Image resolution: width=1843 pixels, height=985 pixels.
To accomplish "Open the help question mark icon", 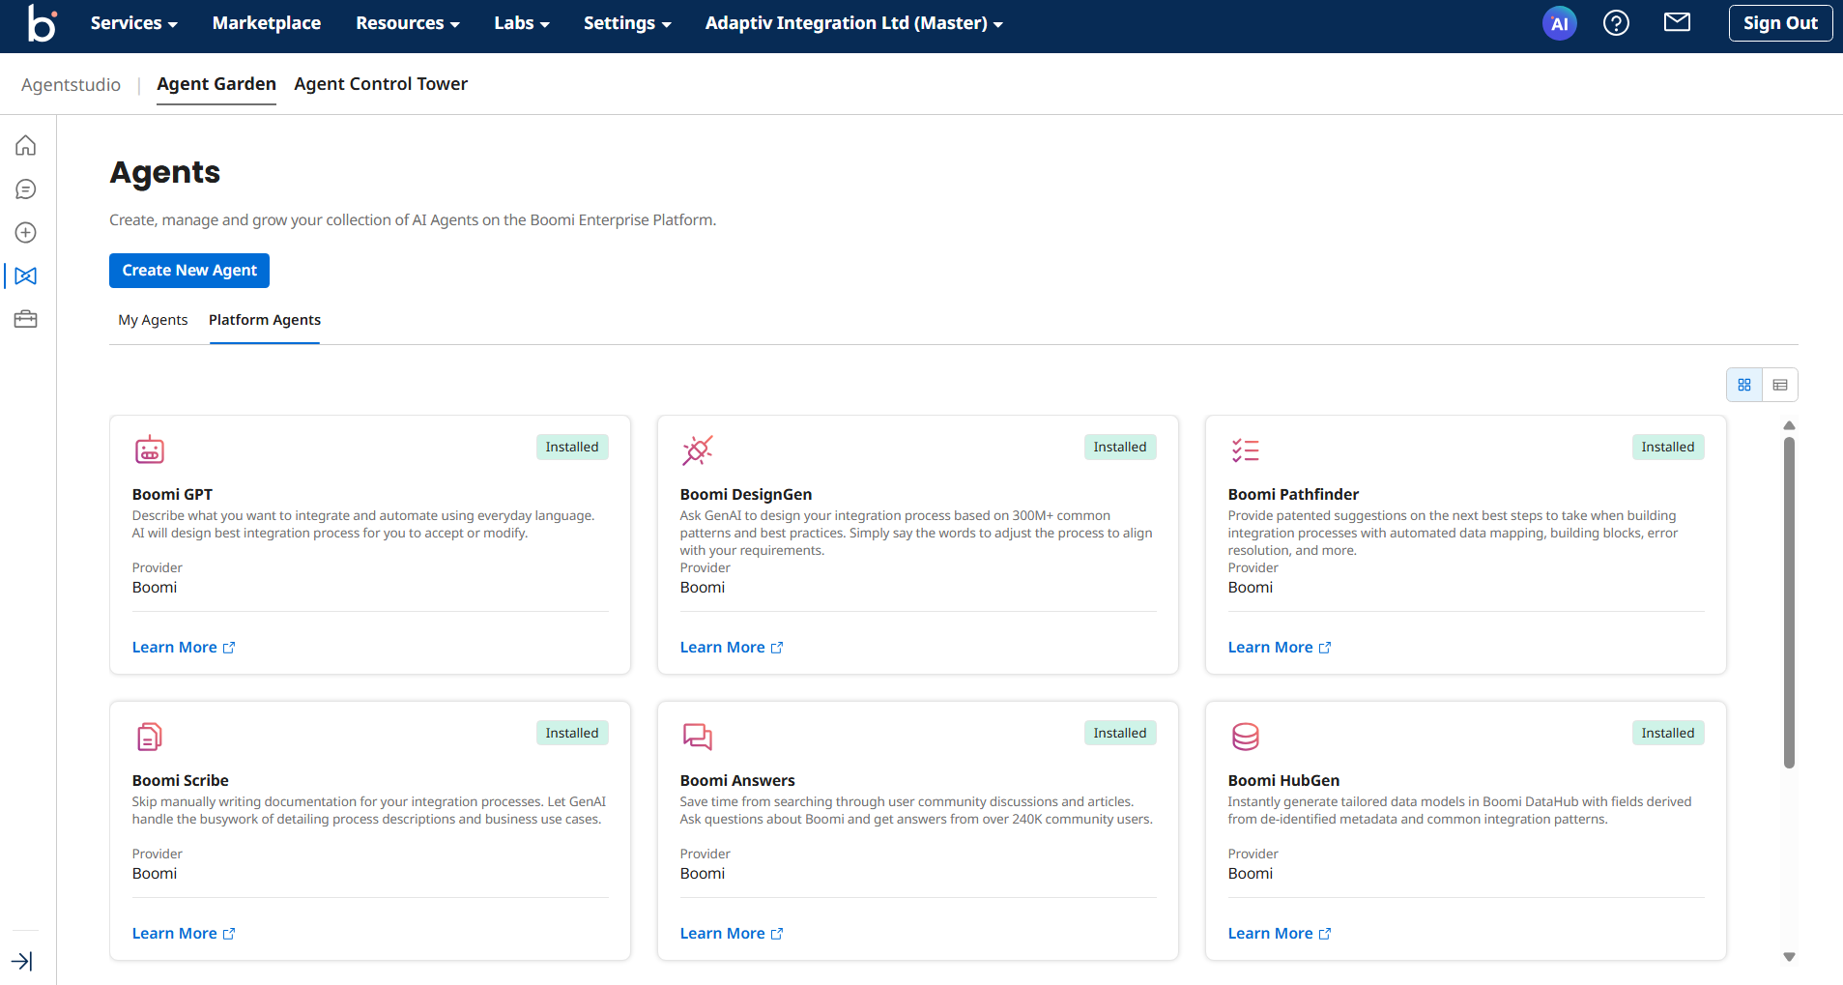I will 1616,23.
